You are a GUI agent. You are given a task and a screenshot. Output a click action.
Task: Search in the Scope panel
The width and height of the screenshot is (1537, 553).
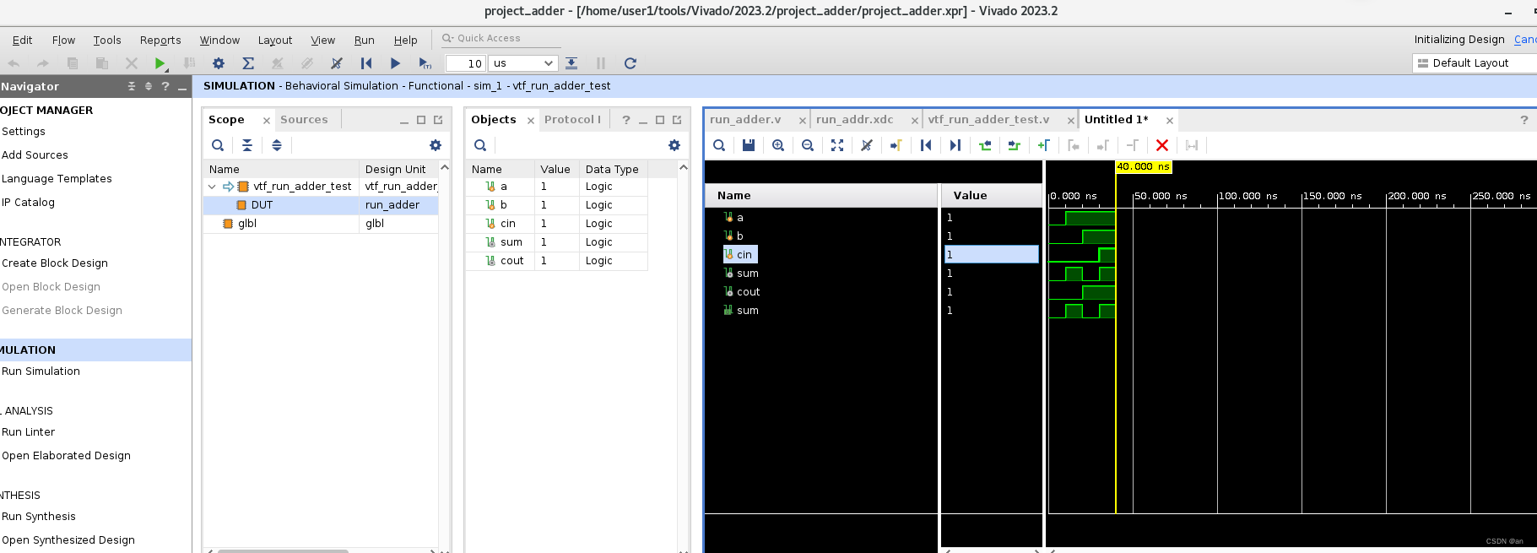[x=218, y=145]
